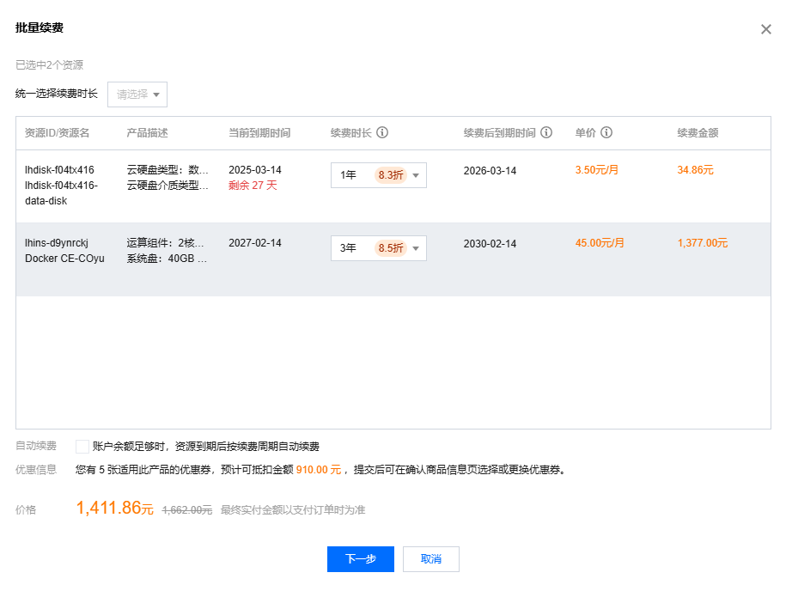Click the 1,411.86元 total price
The image size is (786, 591).
click(114, 509)
